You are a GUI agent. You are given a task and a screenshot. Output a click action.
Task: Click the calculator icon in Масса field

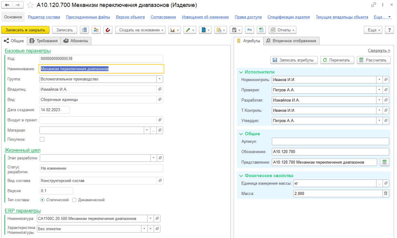click(385, 193)
